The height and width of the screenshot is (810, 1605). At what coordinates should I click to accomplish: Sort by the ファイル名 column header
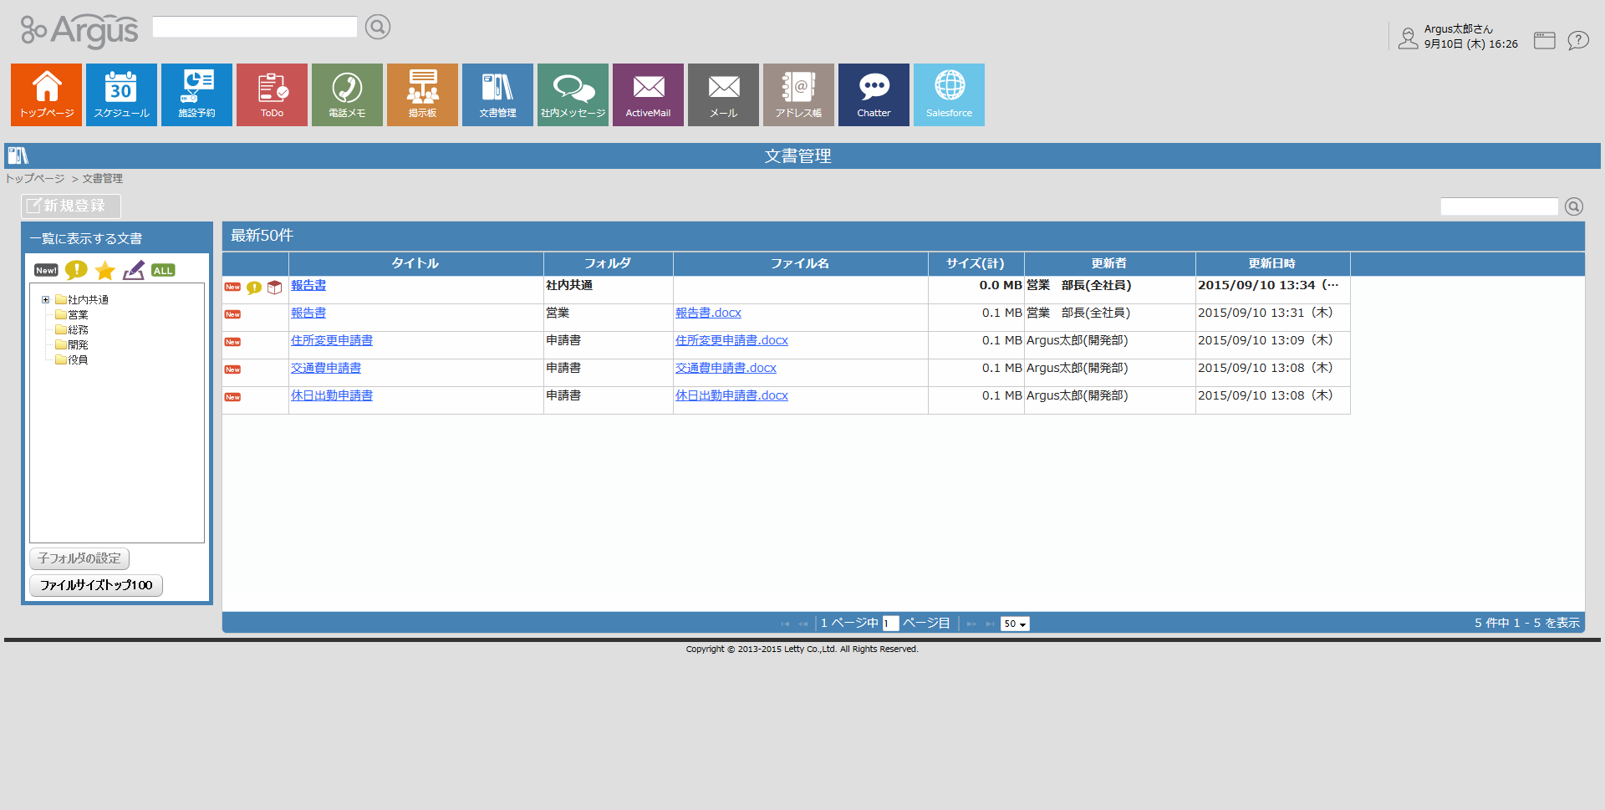800,263
